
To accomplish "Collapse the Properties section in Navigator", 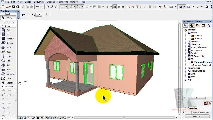I will click(186, 108).
